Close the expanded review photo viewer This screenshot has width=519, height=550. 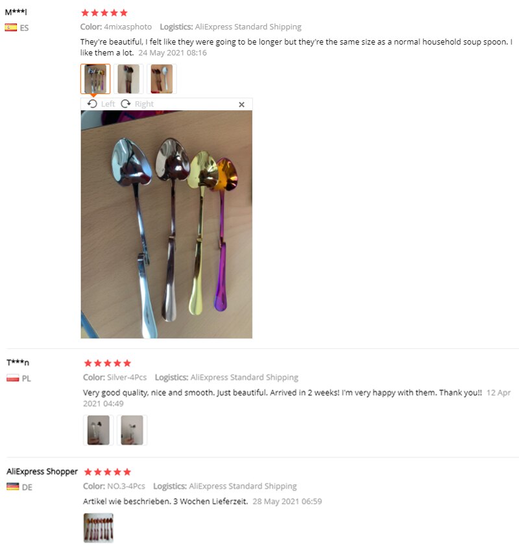(x=241, y=104)
